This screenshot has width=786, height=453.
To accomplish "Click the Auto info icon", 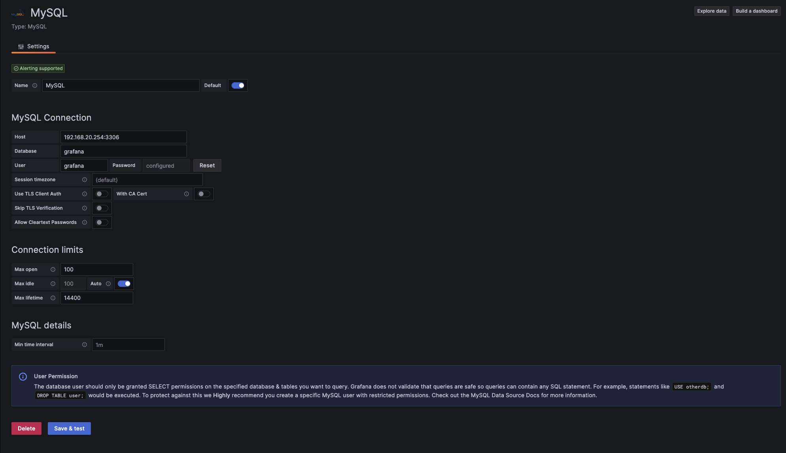I will click(x=108, y=284).
